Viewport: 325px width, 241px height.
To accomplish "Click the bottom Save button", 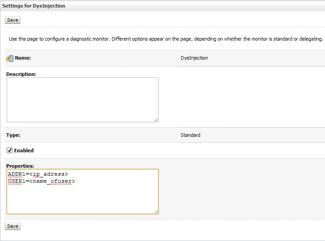I will pyautogui.click(x=12, y=226).
